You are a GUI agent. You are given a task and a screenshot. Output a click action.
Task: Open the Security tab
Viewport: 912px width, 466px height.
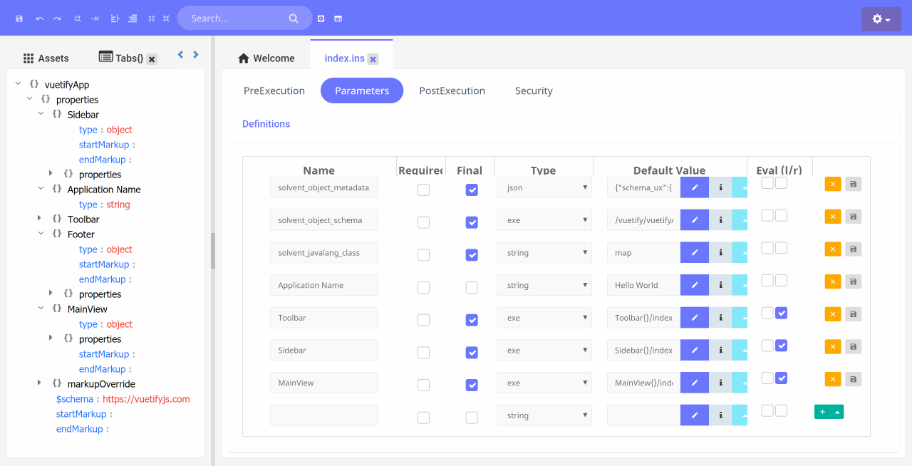534,90
